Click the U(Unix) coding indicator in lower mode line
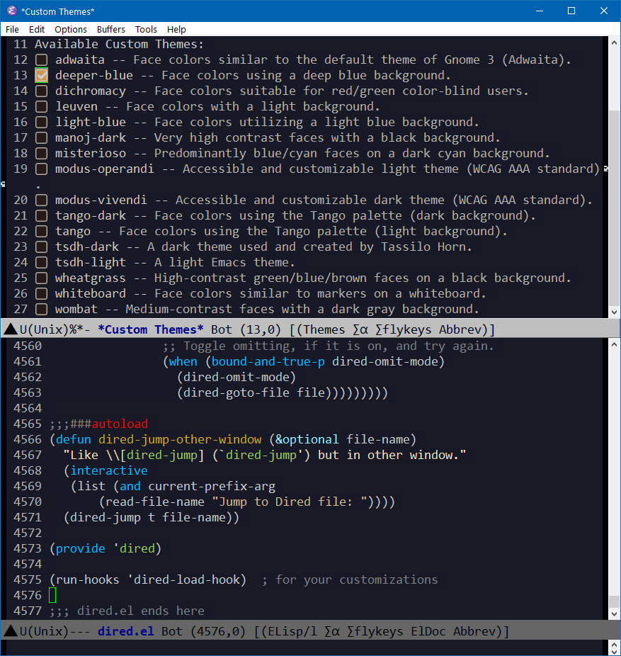Image resolution: width=621 pixels, height=656 pixels. pos(44,631)
